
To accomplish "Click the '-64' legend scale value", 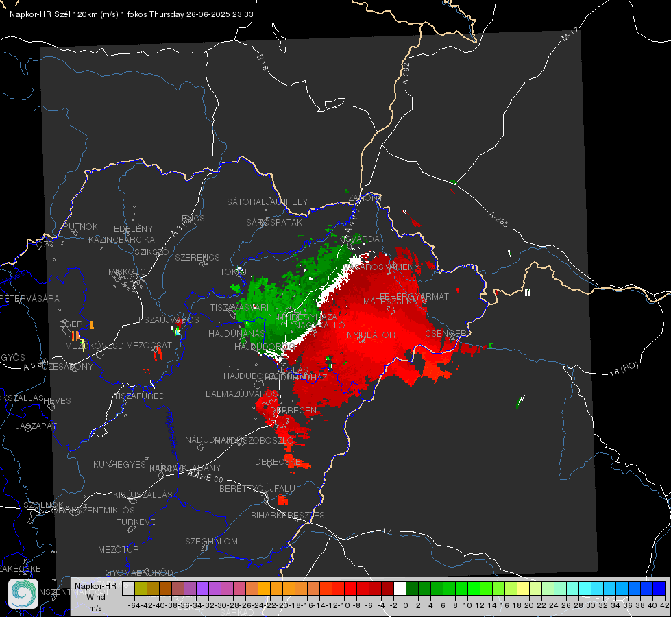I will click(x=134, y=605).
